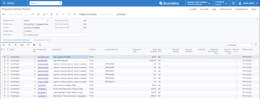260x99 pixels.
Task: Open the attachment icon of line 1
Action: [5, 57]
